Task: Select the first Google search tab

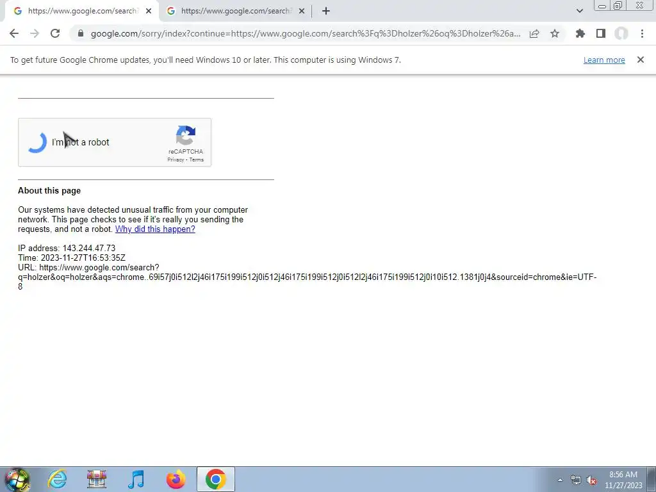Action: click(x=81, y=11)
